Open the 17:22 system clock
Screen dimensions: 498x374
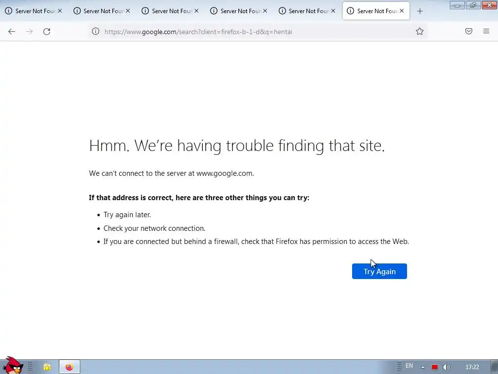472,367
